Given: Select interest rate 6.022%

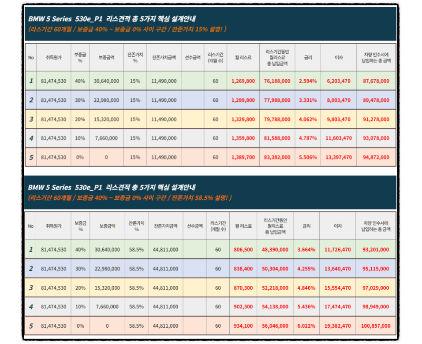Looking at the screenshot, I should (x=306, y=326).
